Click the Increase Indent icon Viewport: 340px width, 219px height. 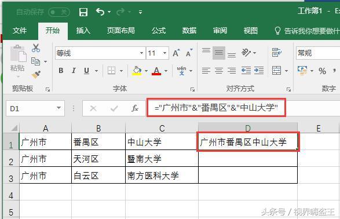click(x=259, y=71)
